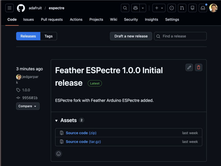This screenshot has height=166, width=221.
Task: Focus the Find a release search field
Action: (x=180, y=36)
